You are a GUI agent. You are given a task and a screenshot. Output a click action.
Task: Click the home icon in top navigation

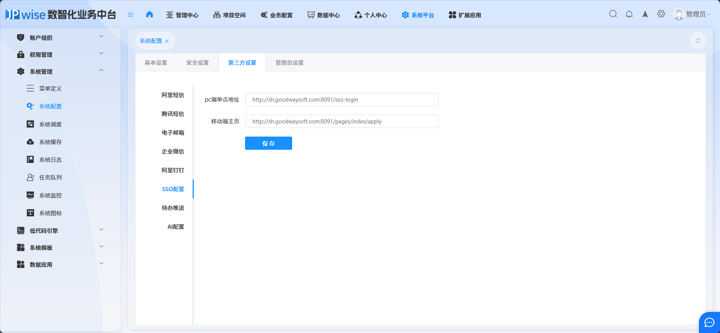tap(150, 14)
